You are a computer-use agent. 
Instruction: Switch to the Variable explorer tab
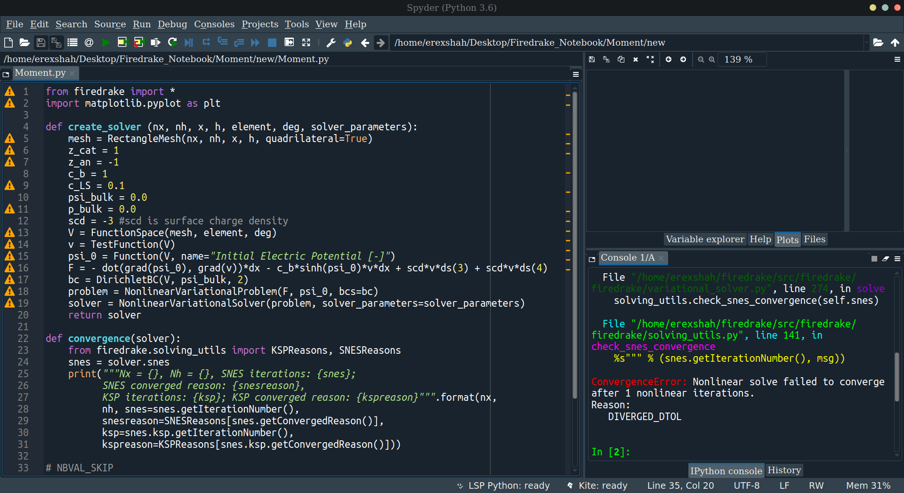(705, 239)
